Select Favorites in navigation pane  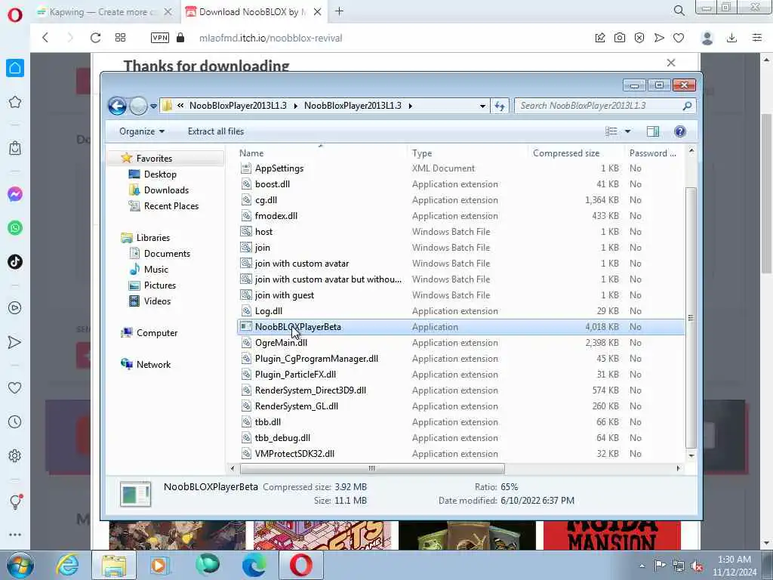(x=154, y=159)
